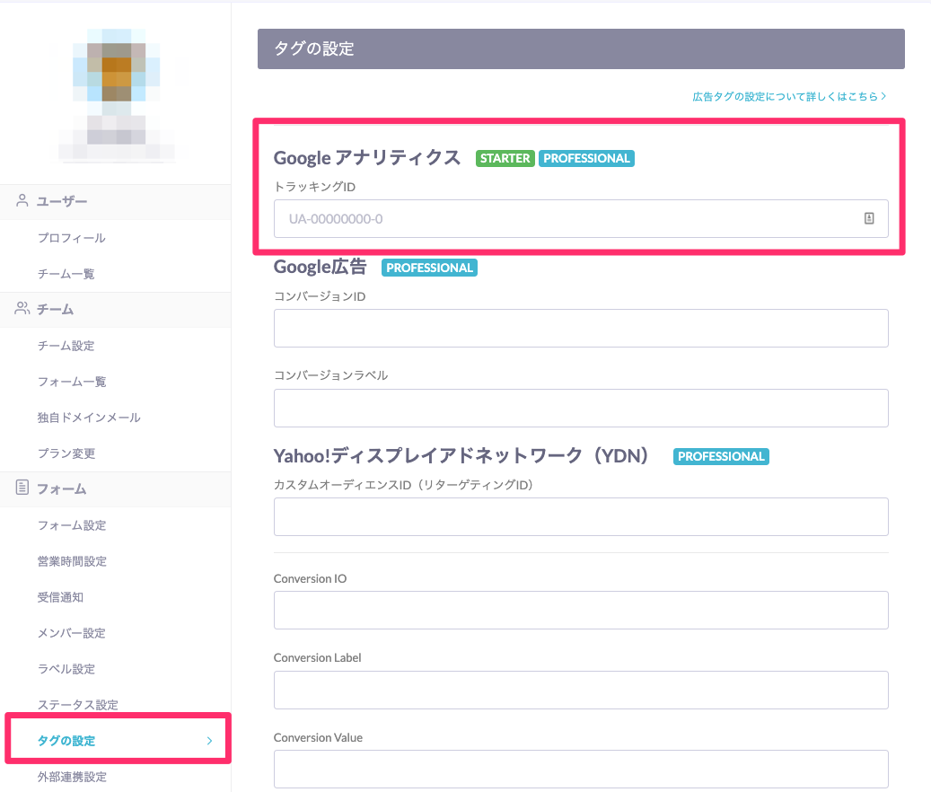
Task: Click the STARTER badge near Google アナリティクス
Action: point(505,157)
